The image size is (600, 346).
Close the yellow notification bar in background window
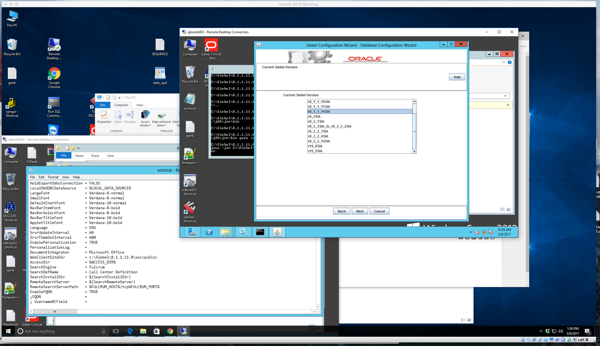pyautogui.click(x=508, y=105)
